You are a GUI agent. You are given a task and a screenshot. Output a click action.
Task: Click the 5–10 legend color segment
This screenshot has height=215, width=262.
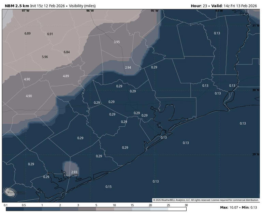coord(105,209)
